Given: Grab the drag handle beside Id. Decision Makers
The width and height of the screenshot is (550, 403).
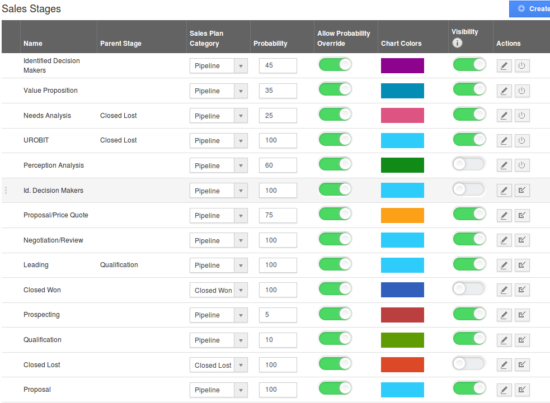Looking at the screenshot, I should pos(6,190).
